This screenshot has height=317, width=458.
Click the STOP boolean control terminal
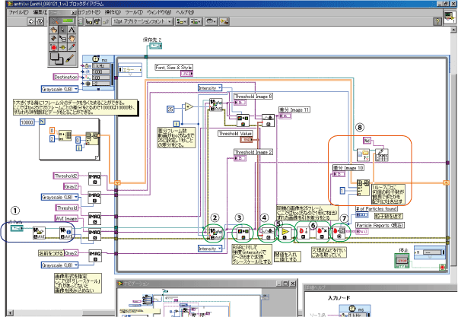pos(402,261)
